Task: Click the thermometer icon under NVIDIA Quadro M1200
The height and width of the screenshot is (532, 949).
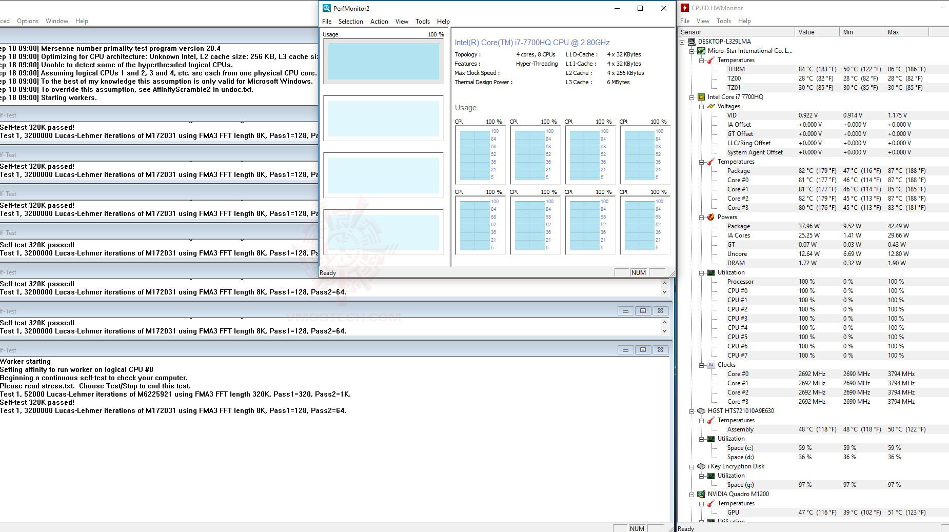Action: coord(710,503)
